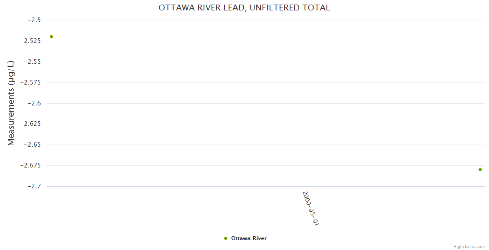The width and height of the screenshot is (489, 250).
Task: Click the -2.5 y-axis label
Action: (34, 20)
